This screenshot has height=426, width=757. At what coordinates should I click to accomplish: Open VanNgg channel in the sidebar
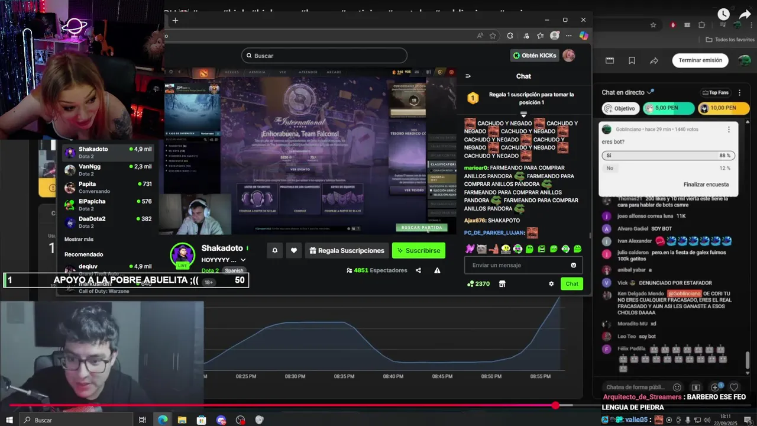click(108, 170)
